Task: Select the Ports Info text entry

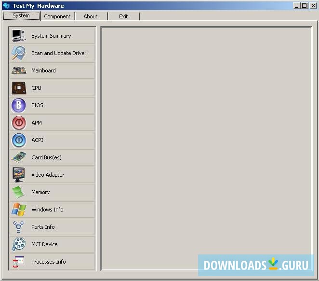Action: point(43,227)
